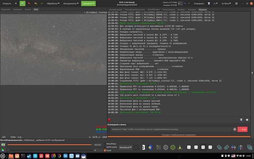Select the Мин/Макс radio button
This screenshot has height=159, width=254.
105,144
